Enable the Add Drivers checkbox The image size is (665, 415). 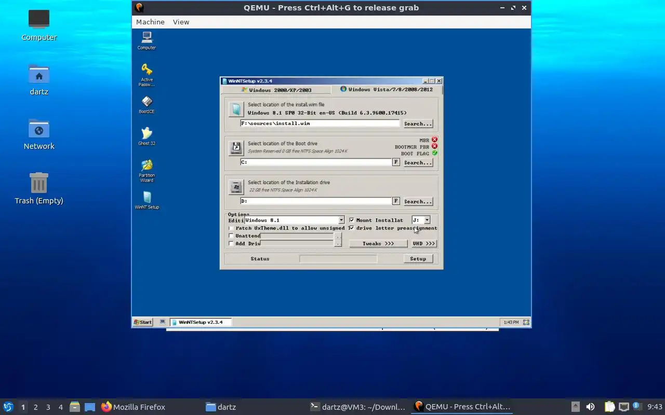click(x=231, y=243)
